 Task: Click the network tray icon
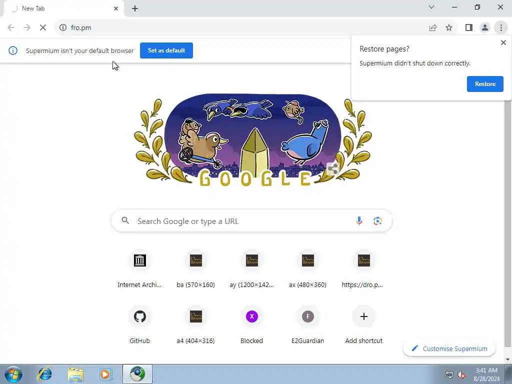click(x=449, y=375)
